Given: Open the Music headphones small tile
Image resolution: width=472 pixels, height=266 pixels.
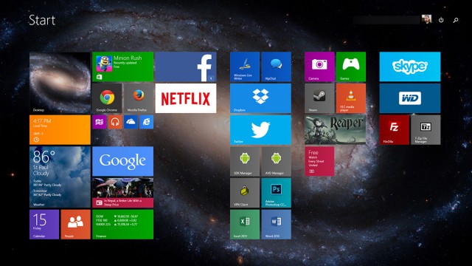Looking at the screenshot, I should tap(115, 122).
